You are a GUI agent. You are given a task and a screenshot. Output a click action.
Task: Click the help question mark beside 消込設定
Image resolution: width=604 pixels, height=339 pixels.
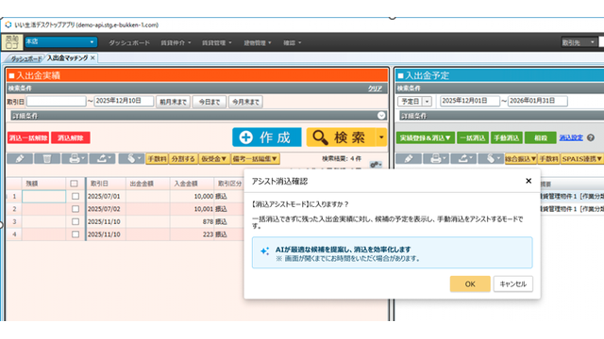click(x=591, y=137)
